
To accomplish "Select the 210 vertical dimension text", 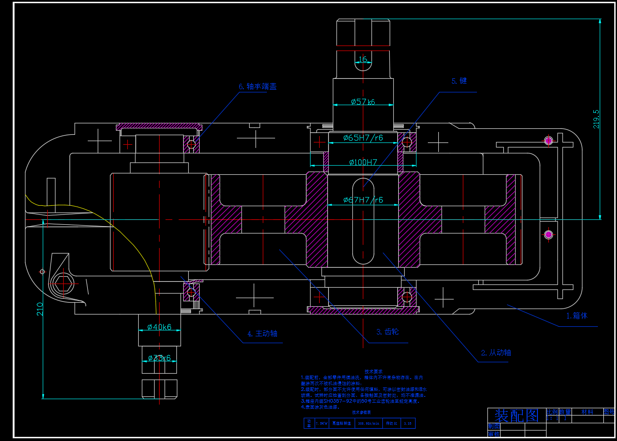I will [x=40, y=309].
